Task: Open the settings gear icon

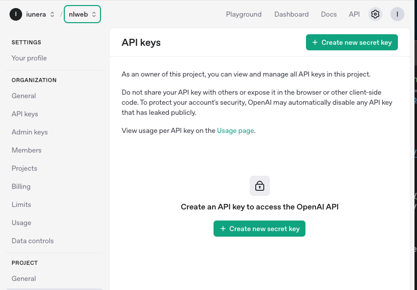Action: 375,14
